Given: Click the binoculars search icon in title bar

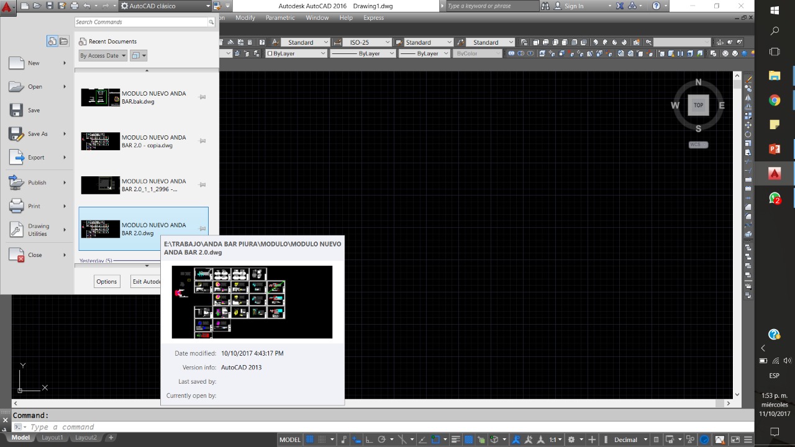Looking at the screenshot, I should [x=545, y=6].
